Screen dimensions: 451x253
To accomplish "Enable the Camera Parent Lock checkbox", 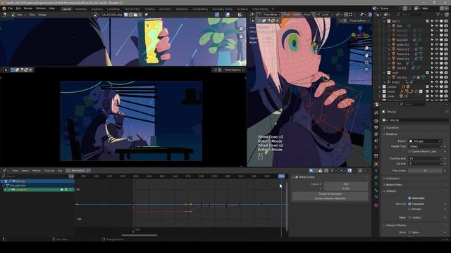I will click(409, 152).
